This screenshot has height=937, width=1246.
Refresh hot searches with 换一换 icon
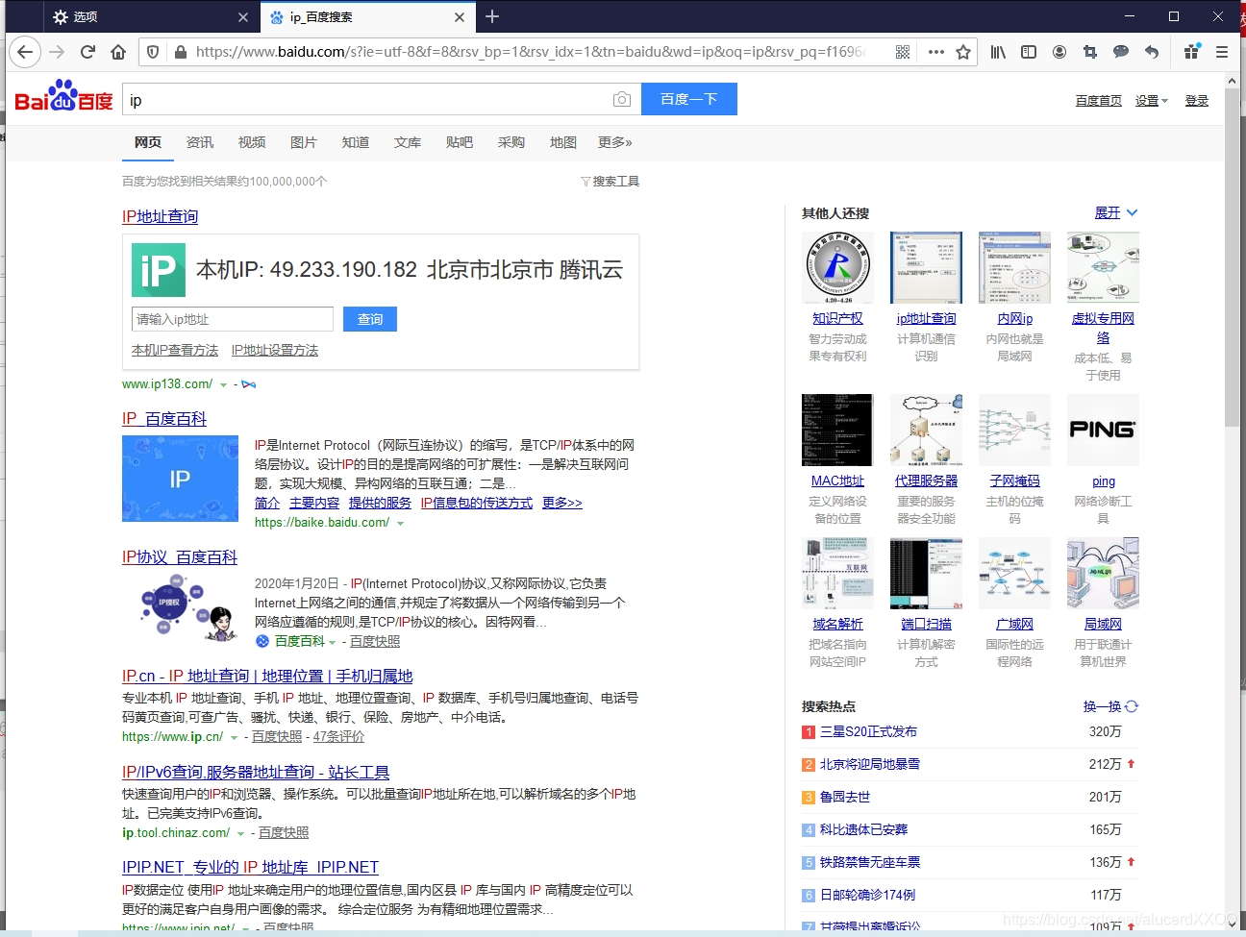pyautogui.click(x=1132, y=706)
